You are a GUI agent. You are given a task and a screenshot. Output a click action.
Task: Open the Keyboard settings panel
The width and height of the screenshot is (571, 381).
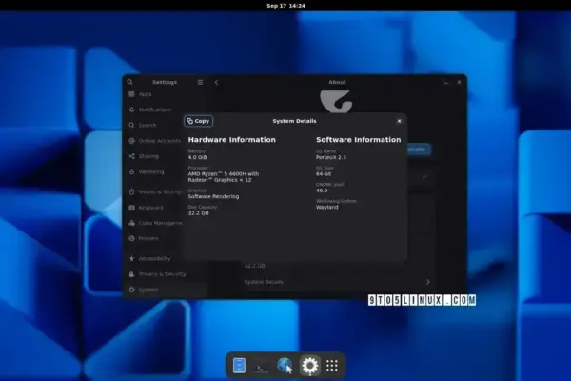coord(165,208)
